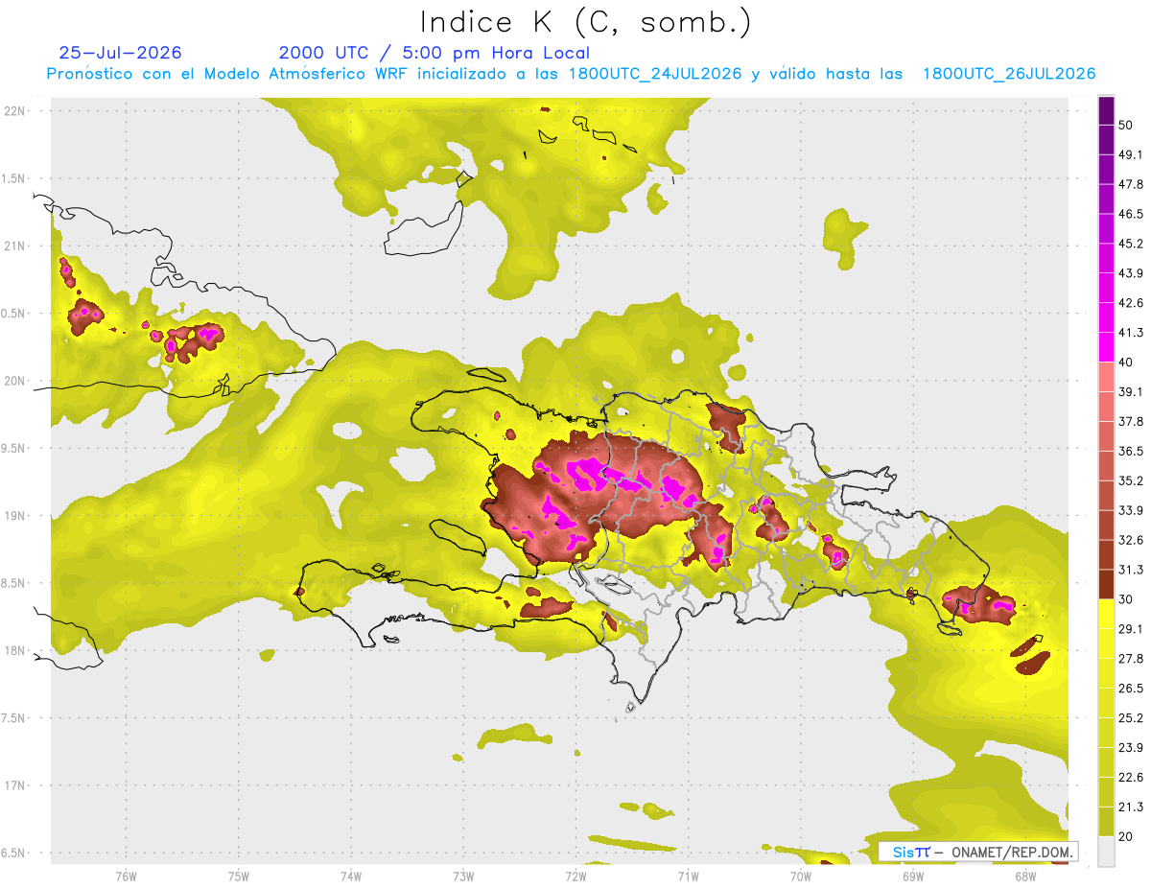Select the "68W" longitude label

(1025, 876)
